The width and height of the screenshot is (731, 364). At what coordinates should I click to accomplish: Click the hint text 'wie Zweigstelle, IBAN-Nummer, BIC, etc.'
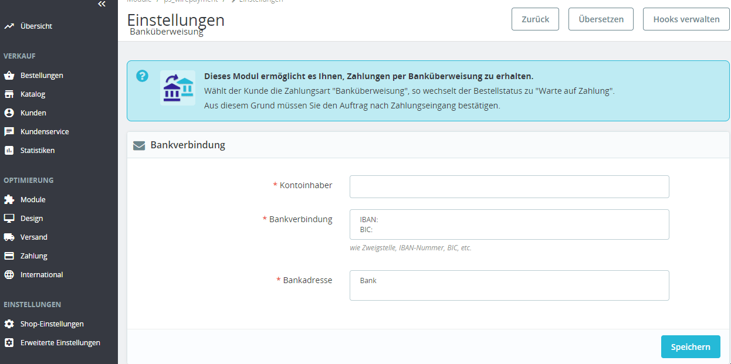coord(411,248)
